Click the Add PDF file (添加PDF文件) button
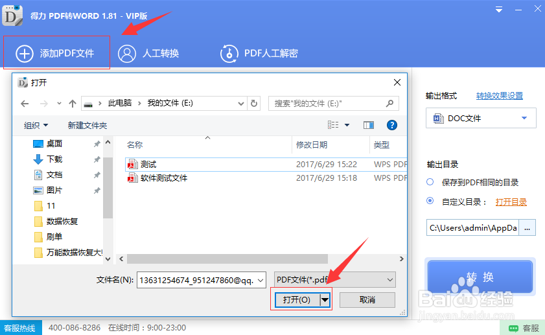 coord(56,53)
